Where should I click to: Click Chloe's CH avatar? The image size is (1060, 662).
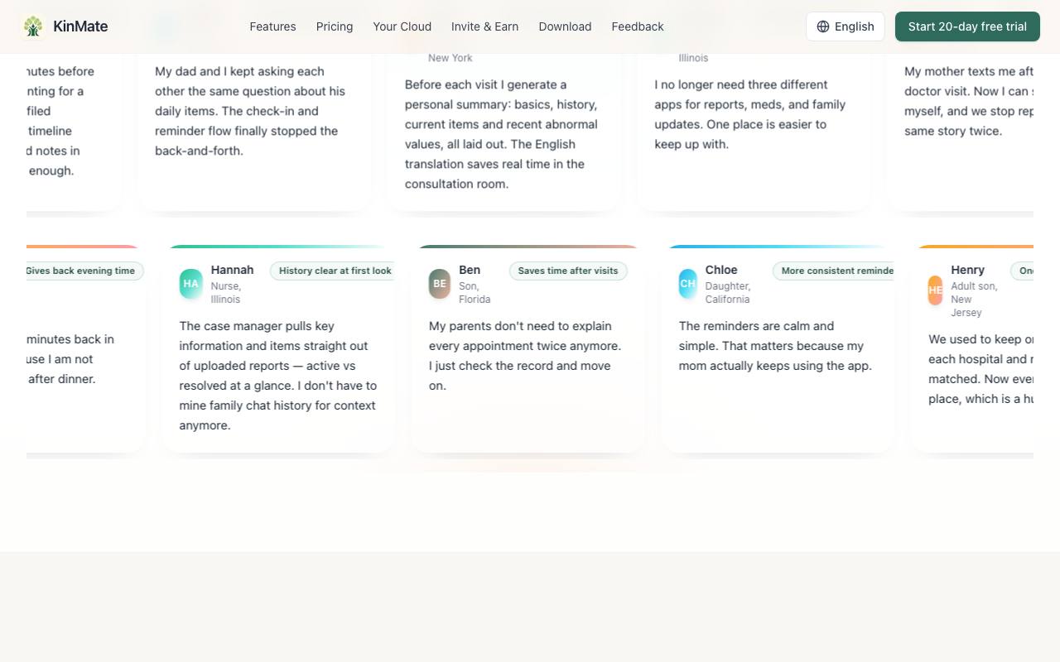tap(688, 284)
